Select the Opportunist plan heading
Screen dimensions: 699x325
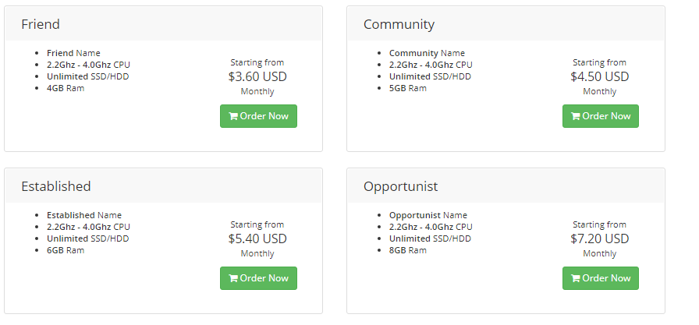400,186
